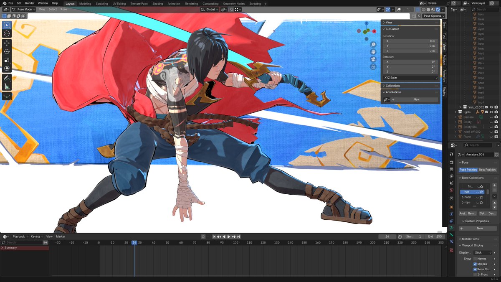This screenshot has width=501, height=282.
Task: Activate the Annotate pencil tool
Action: pos(7,78)
